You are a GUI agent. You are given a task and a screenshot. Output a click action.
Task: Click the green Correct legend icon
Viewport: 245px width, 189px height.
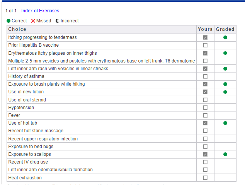coord(9,21)
